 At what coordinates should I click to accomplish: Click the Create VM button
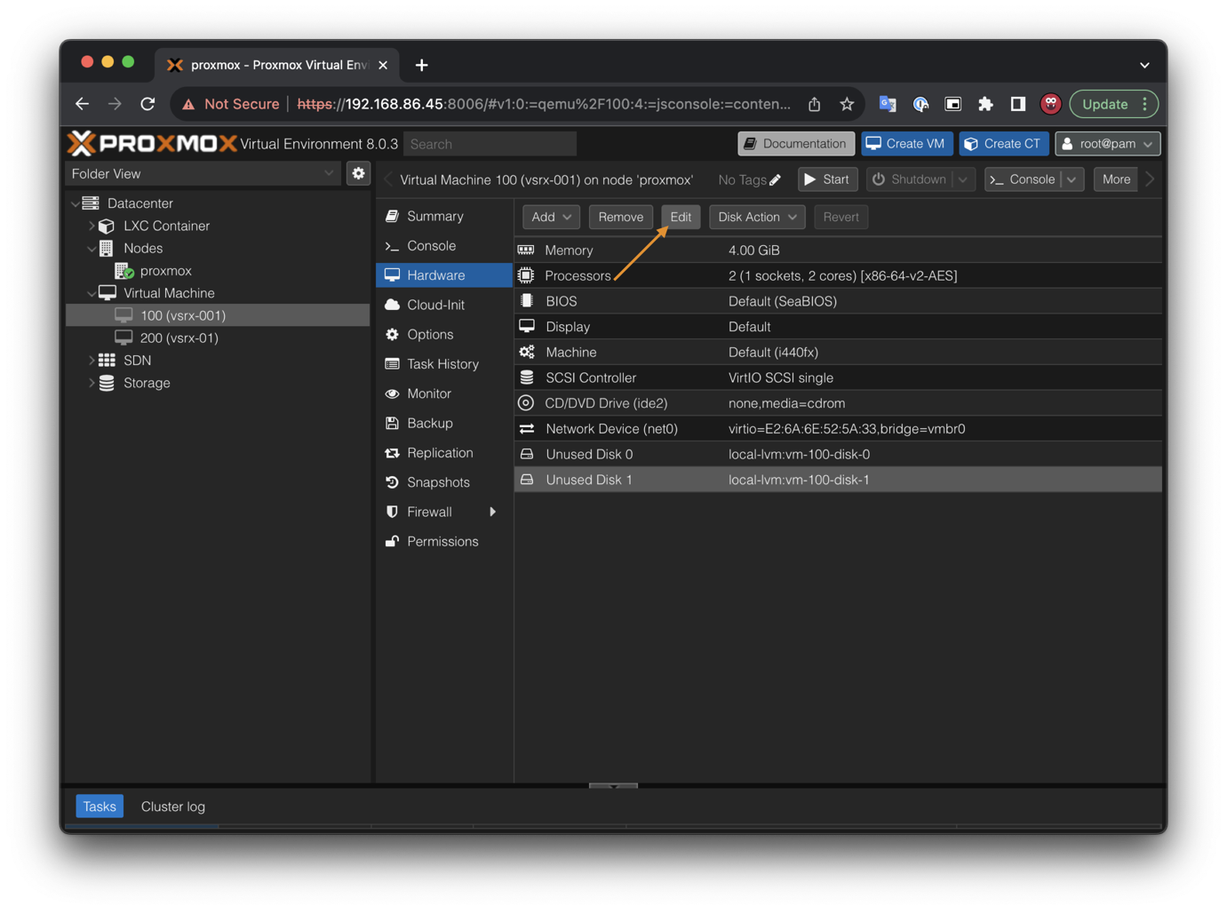(x=906, y=144)
